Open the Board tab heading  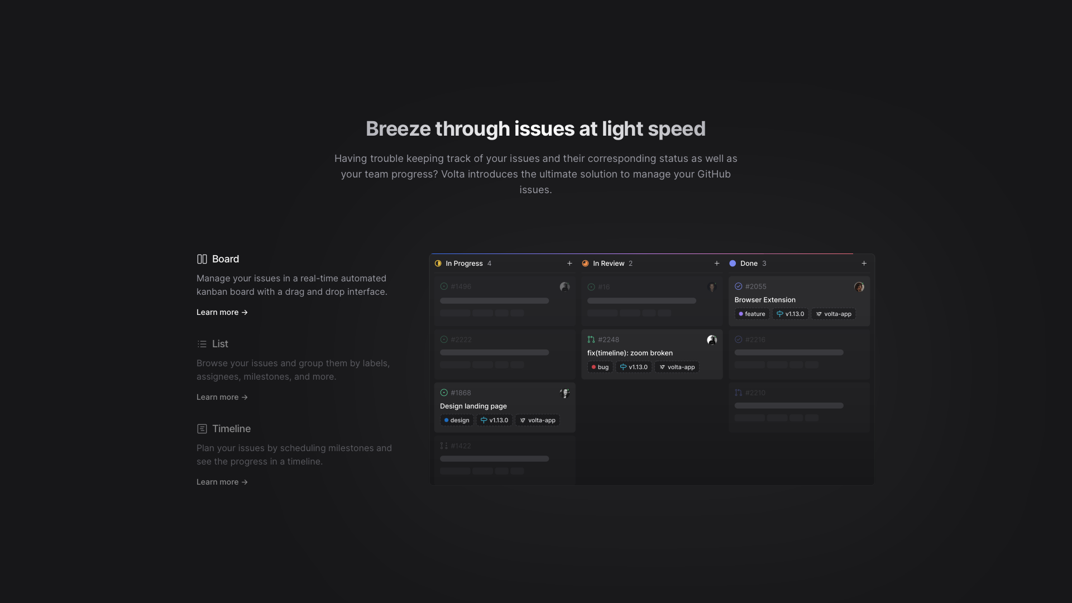[226, 259]
